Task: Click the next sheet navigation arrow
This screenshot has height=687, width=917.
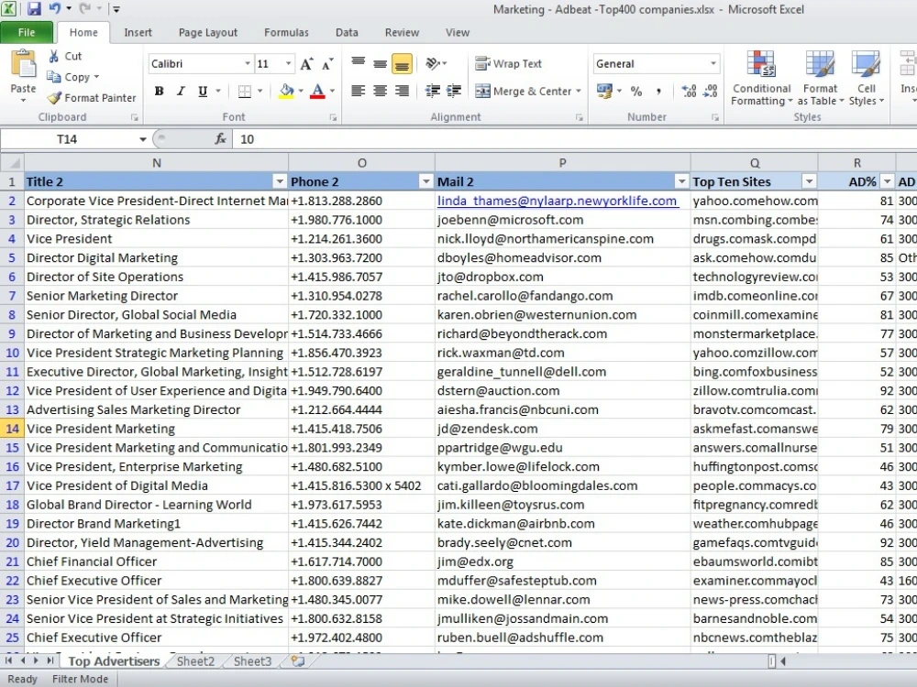Action: pyautogui.click(x=37, y=660)
